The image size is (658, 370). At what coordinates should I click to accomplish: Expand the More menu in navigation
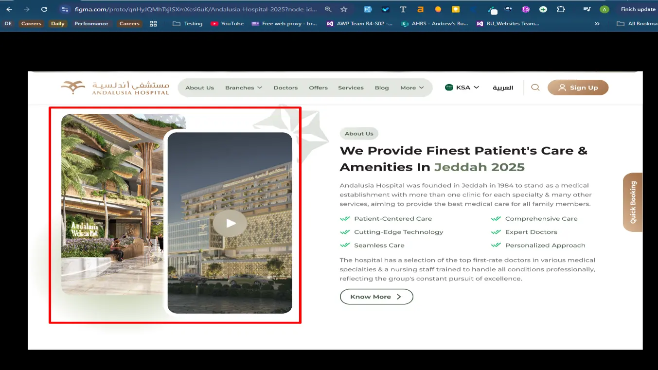pos(411,88)
